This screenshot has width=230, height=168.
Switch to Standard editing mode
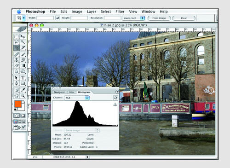click(17, 116)
